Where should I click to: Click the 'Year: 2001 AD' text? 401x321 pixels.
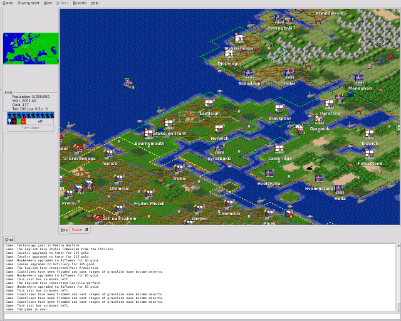coord(24,100)
